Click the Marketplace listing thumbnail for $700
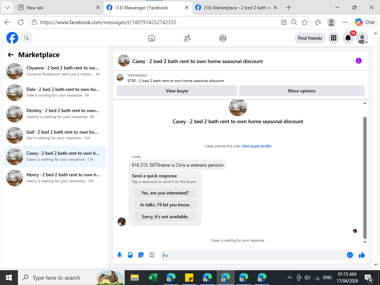The image size is (380, 285). 120,78
